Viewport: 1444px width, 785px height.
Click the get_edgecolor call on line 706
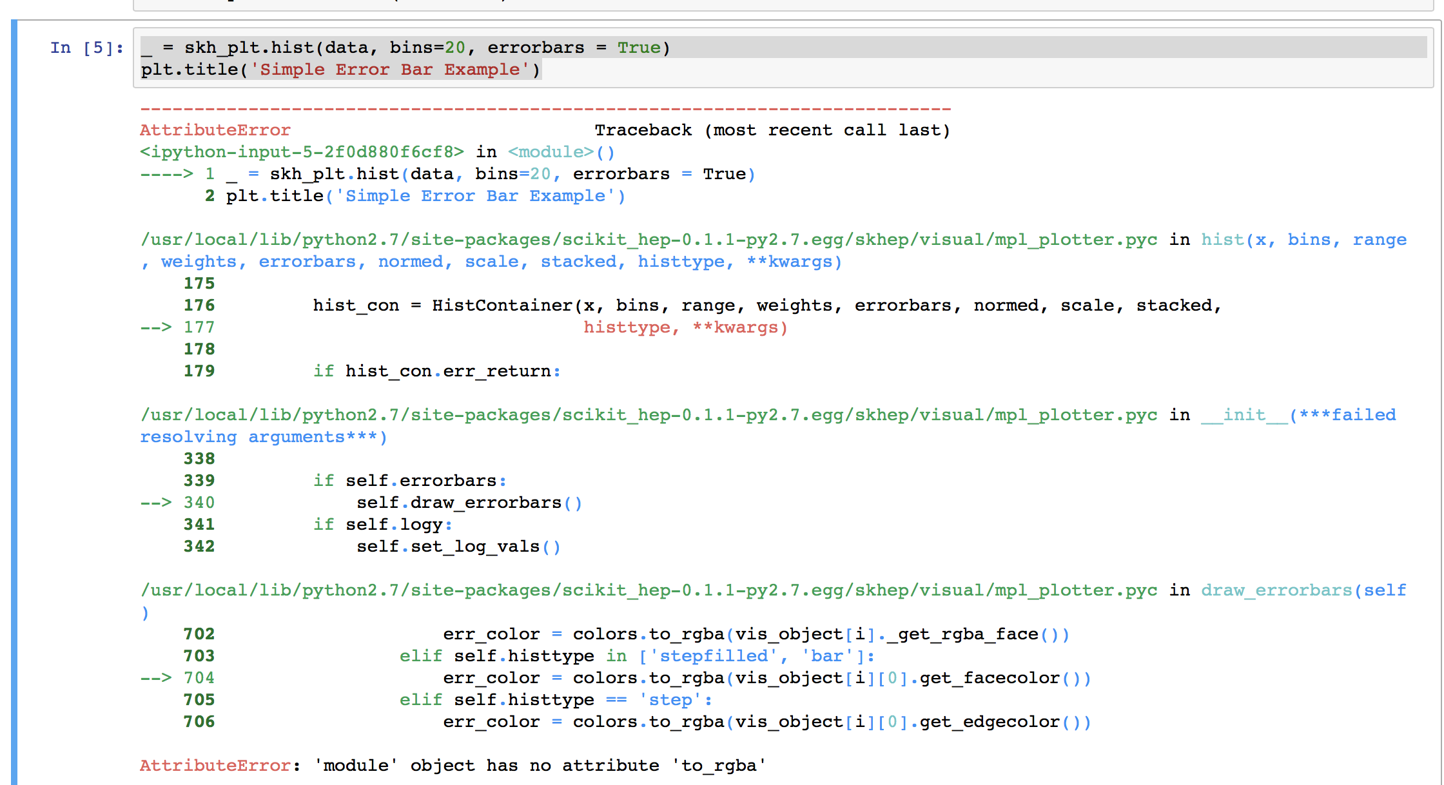(990, 722)
